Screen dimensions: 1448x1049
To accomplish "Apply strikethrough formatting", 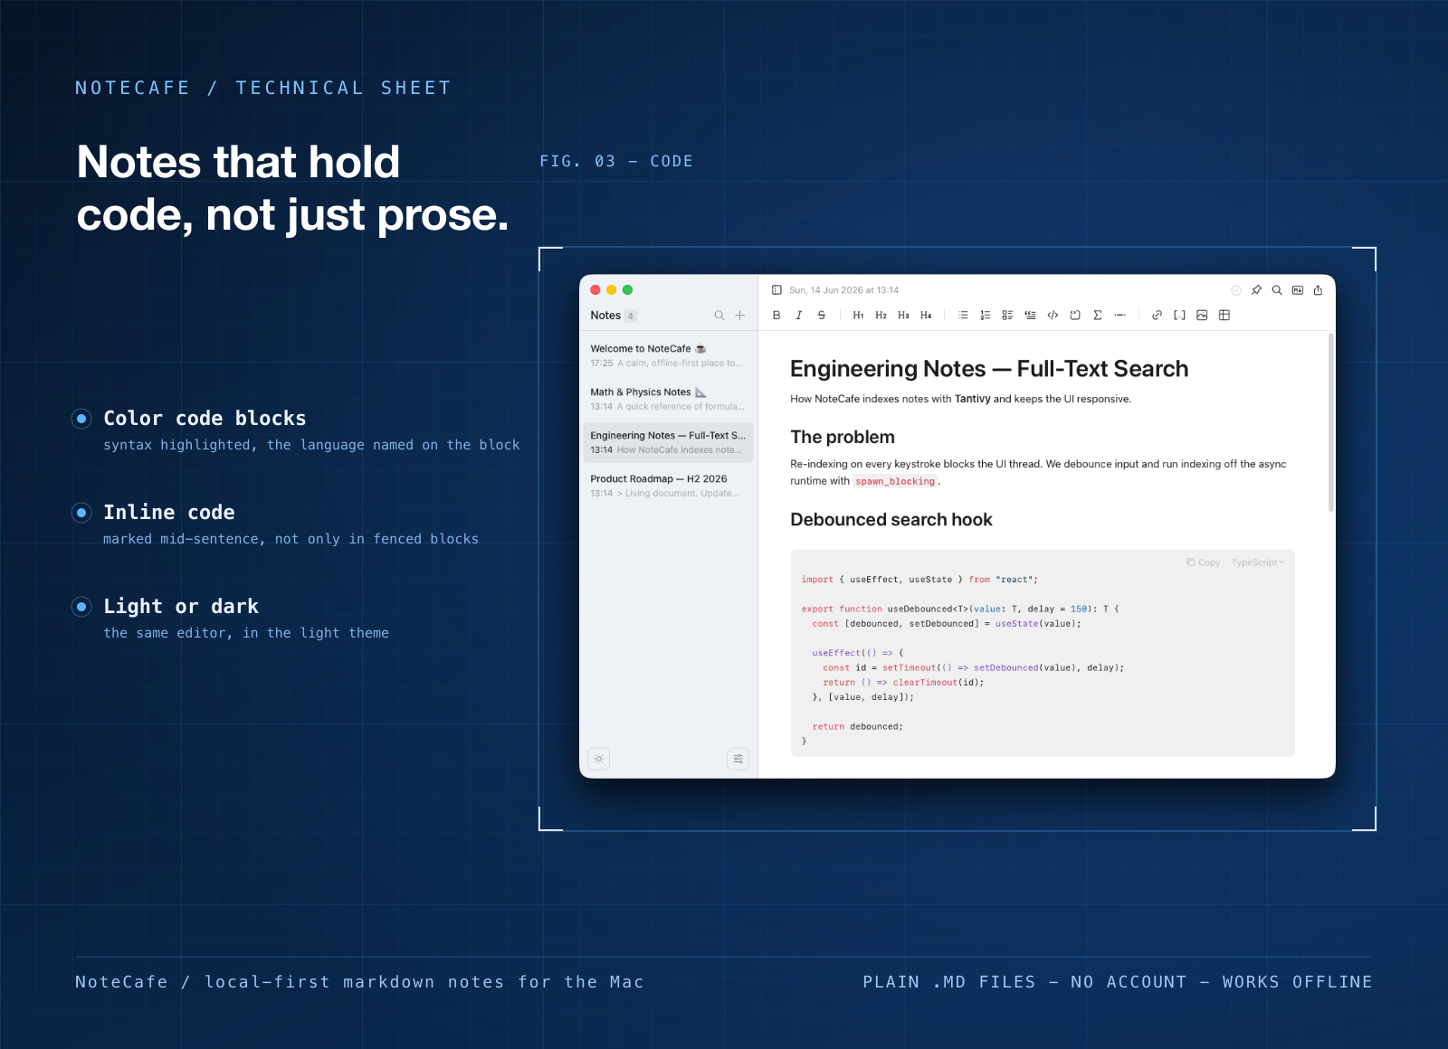I will click(x=822, y=316).
